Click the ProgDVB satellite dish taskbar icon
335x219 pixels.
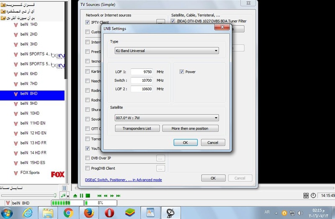click(x=170, y=213)
